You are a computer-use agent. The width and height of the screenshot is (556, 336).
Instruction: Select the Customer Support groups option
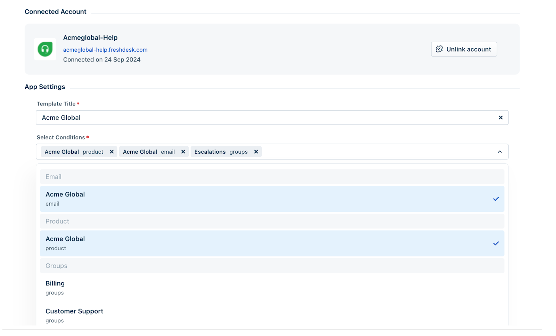[x=272, y=316]
